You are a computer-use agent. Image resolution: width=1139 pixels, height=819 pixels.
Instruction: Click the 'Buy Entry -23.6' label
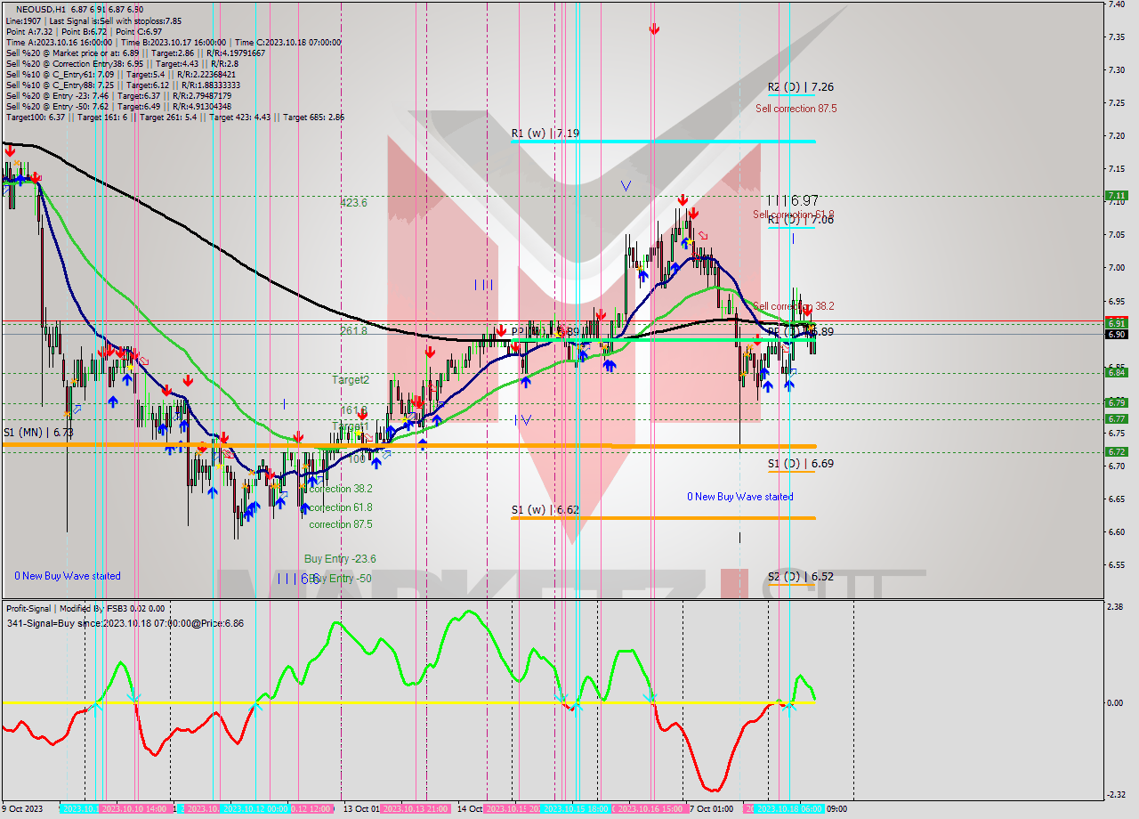coord(340,559)
